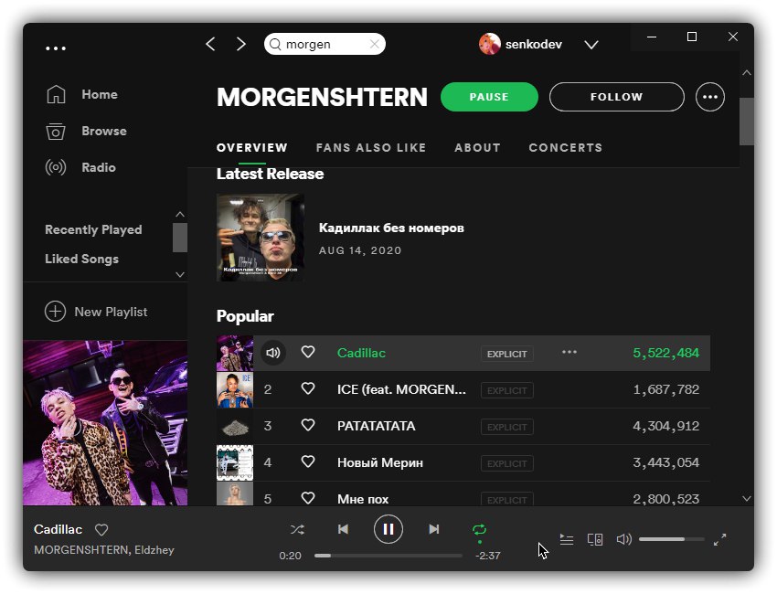Skip to next track

click(433, 529)
